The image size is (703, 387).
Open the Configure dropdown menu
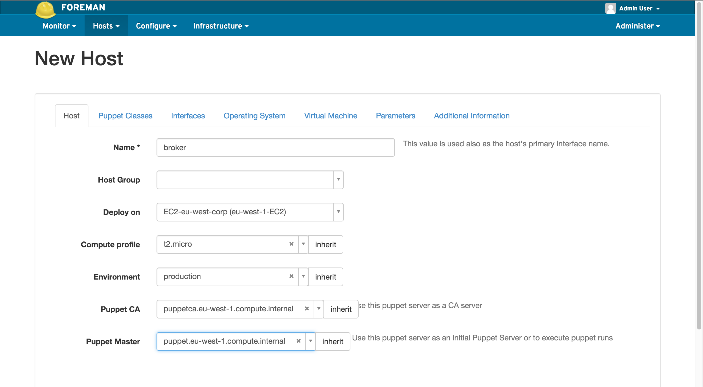point(156,26)
